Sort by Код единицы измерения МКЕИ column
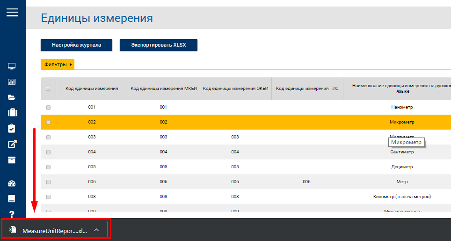Screen dimensions: 451x241 click(164, 89)
